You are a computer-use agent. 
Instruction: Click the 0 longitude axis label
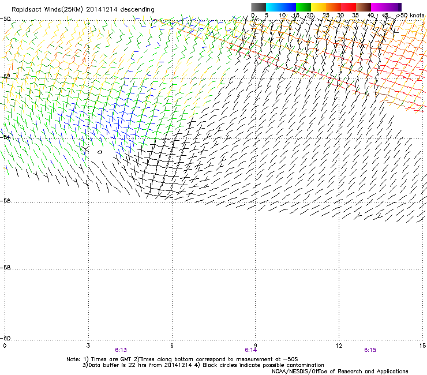pos(5,346)
